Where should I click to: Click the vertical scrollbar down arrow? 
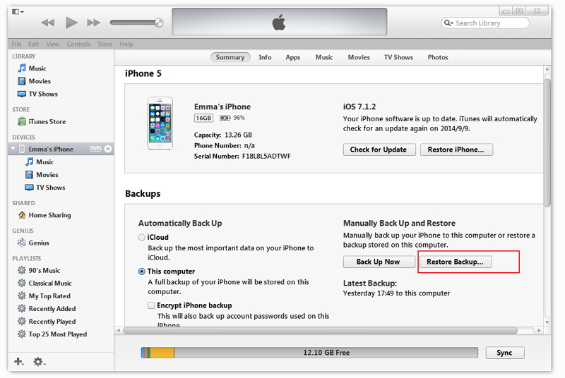coord(547,322)
